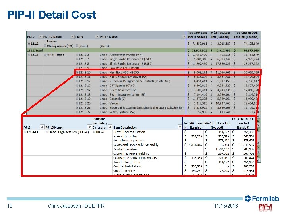Click the PIP-II Detail Cost slide title
This screenshot has width=286, height=214.
(x=52, y=15)
